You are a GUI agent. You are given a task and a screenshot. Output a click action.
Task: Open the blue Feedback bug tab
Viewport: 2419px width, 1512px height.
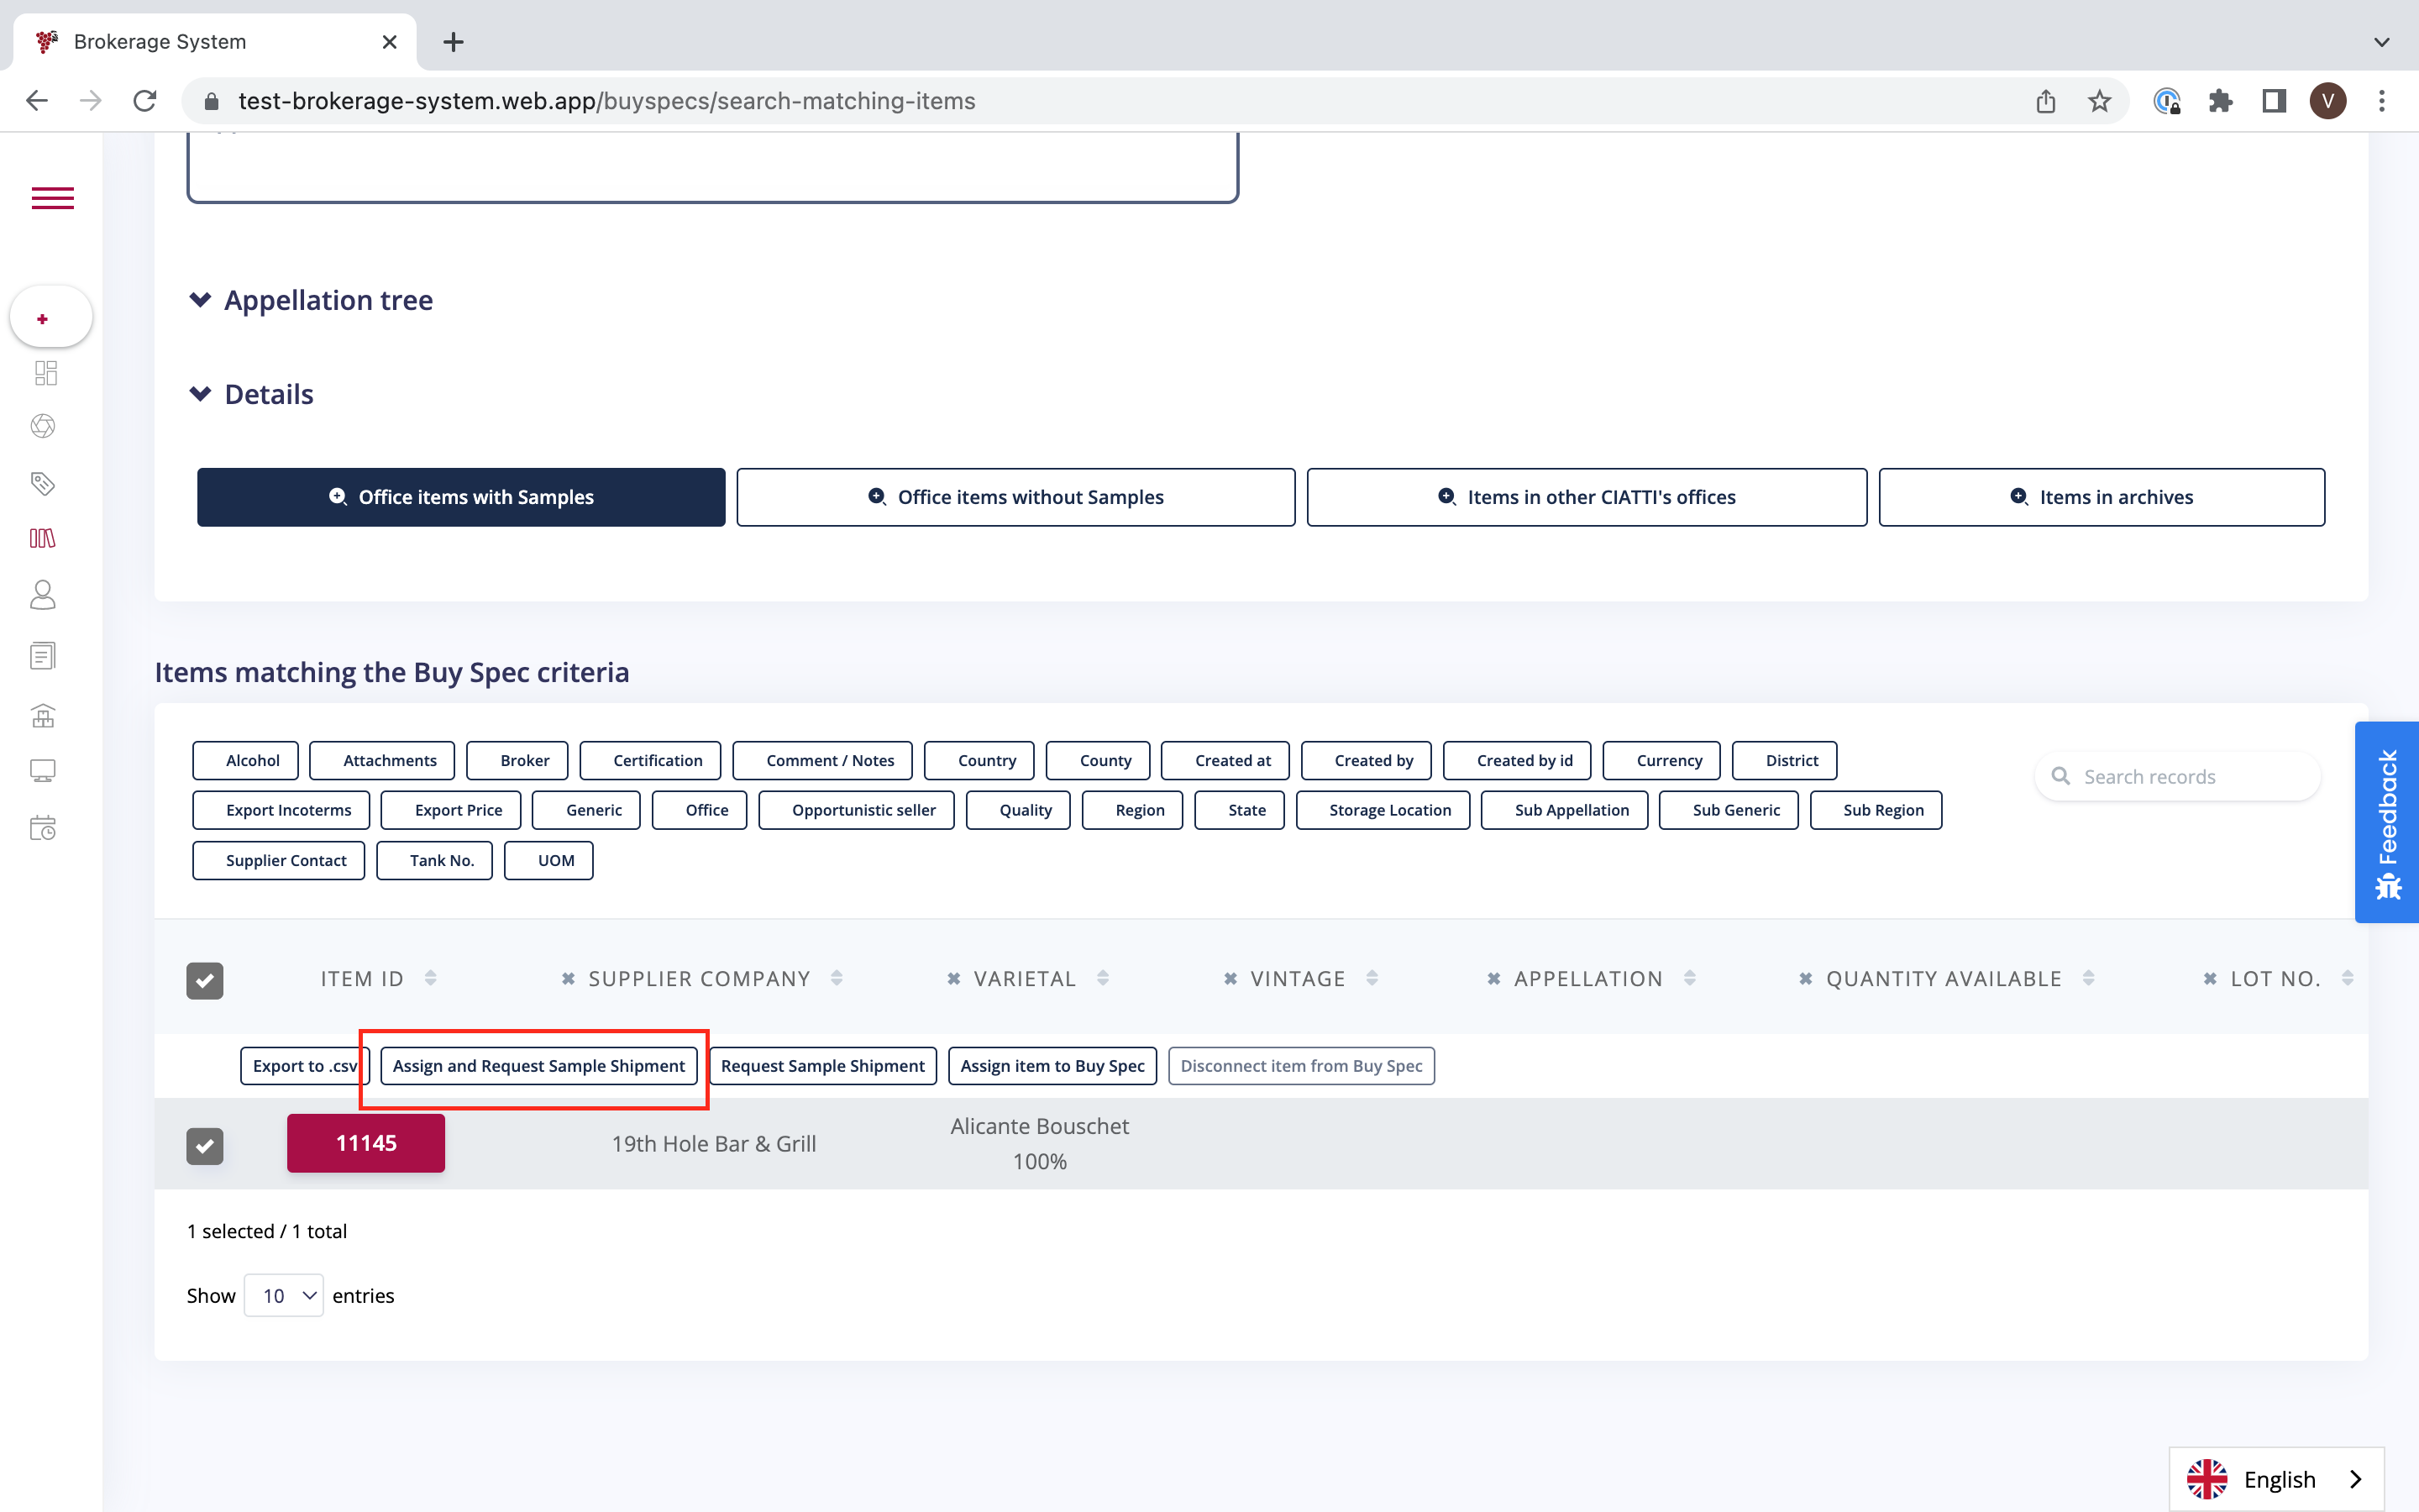click(2387, 821)
